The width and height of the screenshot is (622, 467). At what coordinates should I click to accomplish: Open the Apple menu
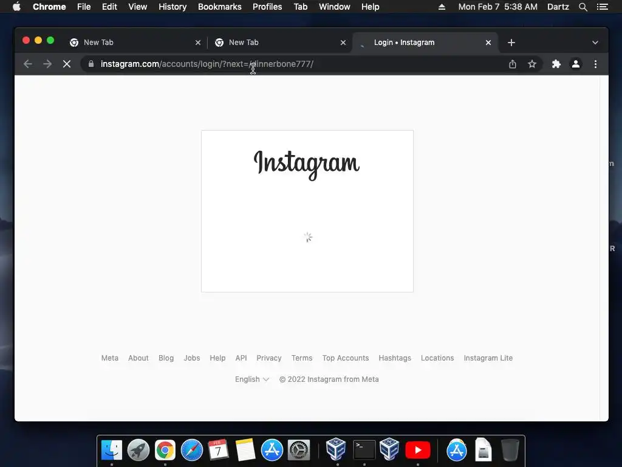point(16,7)
